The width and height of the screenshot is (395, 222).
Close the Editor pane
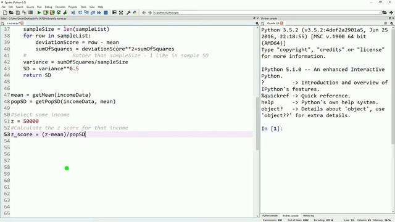(257, 18)
